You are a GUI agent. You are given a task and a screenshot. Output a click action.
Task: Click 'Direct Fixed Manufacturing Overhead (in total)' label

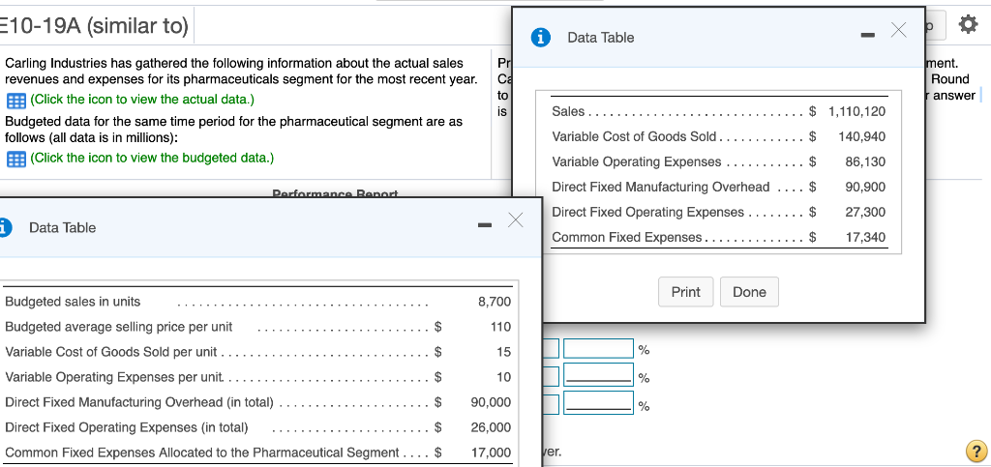coord(139,402)
